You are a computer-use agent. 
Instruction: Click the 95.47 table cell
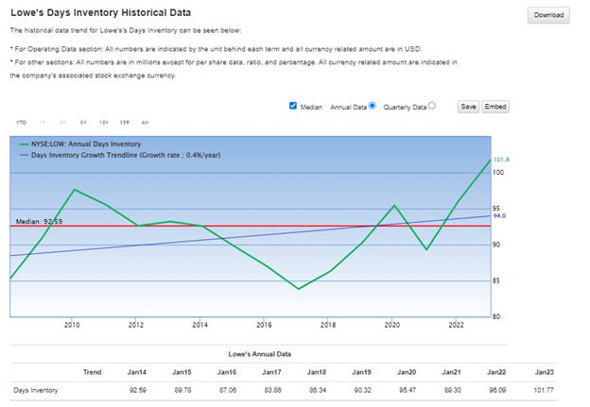[x=408, y=390]
